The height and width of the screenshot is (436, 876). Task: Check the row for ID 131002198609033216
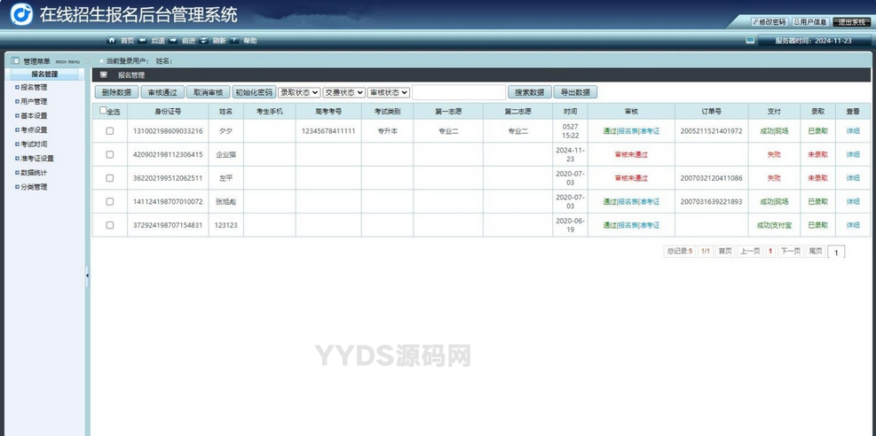pyautogui.click(x=110, y=131)
